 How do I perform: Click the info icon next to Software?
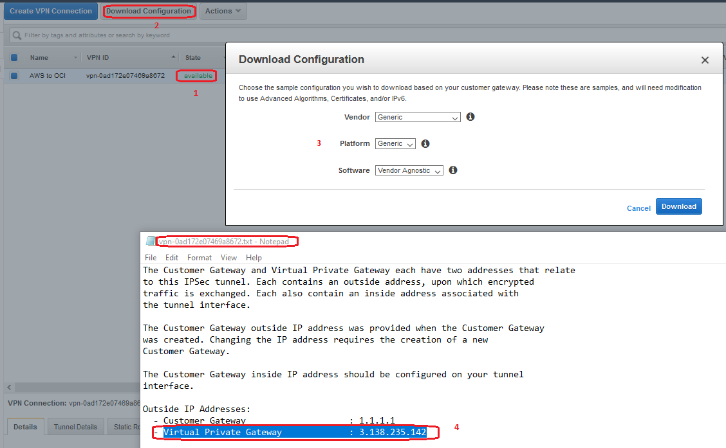tap(453, 170)
